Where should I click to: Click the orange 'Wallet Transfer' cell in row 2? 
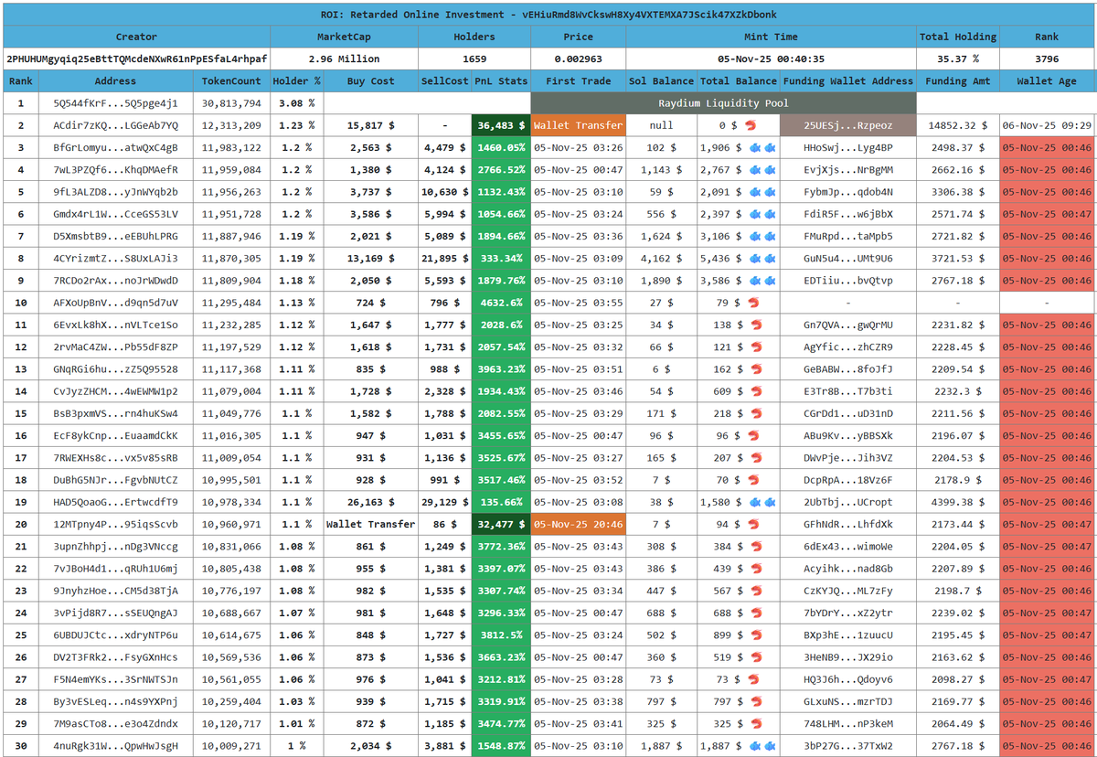pyautogui.click(x=578, y=125)
